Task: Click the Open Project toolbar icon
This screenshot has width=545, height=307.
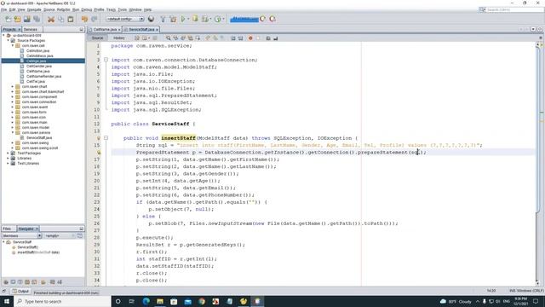Action: [26, 19]
